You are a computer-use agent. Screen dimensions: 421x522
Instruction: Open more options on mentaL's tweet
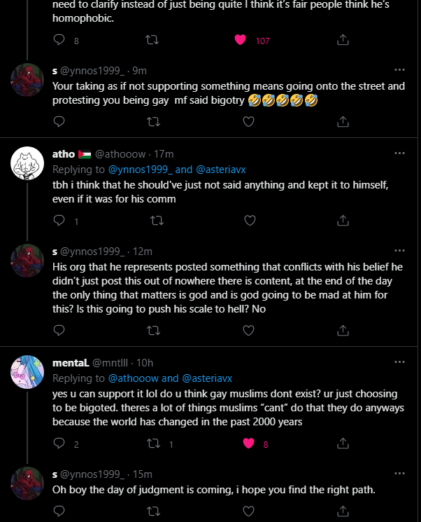[x=399, y=362]
